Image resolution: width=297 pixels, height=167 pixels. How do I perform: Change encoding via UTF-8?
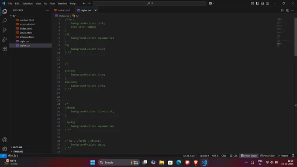point(215,156)
